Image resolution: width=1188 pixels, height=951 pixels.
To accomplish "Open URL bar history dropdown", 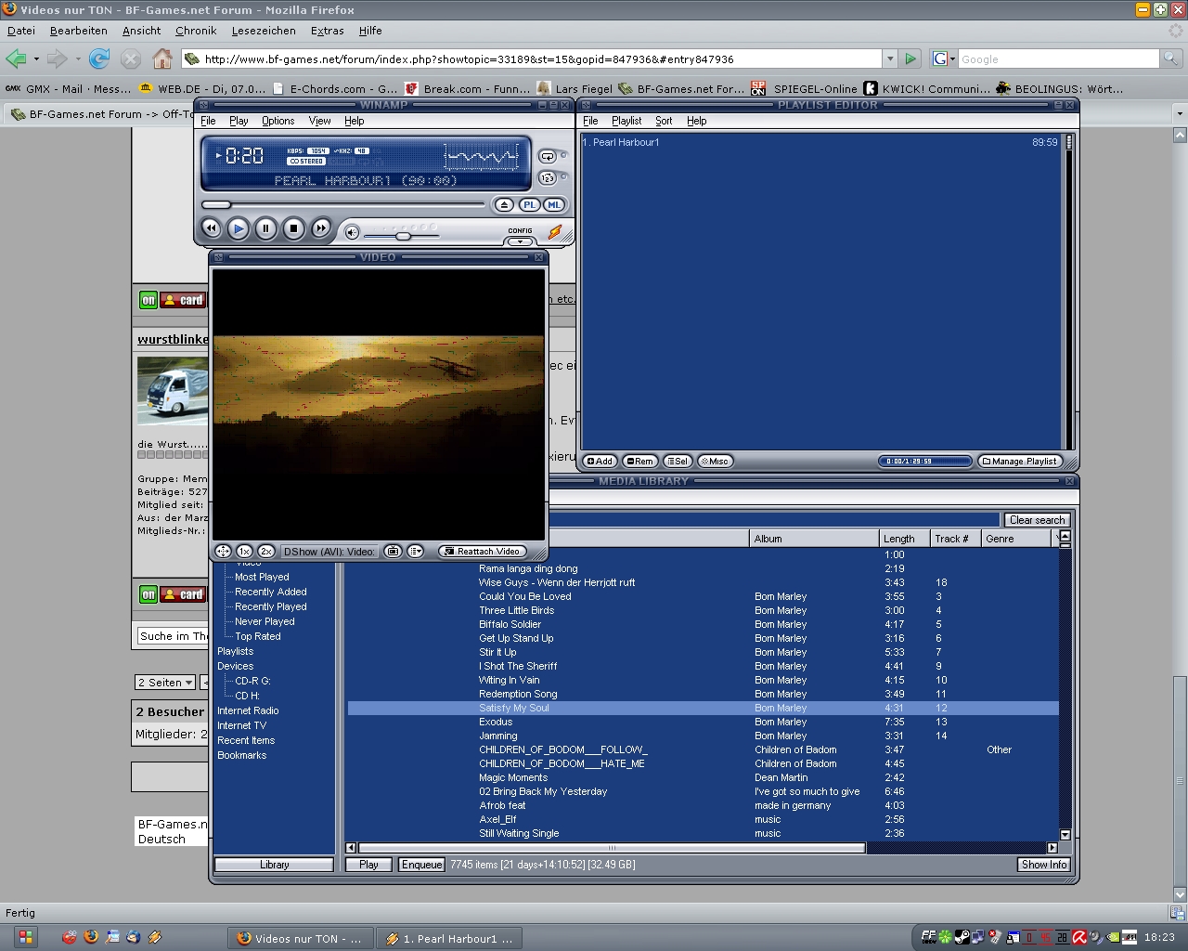I will 889,59.
